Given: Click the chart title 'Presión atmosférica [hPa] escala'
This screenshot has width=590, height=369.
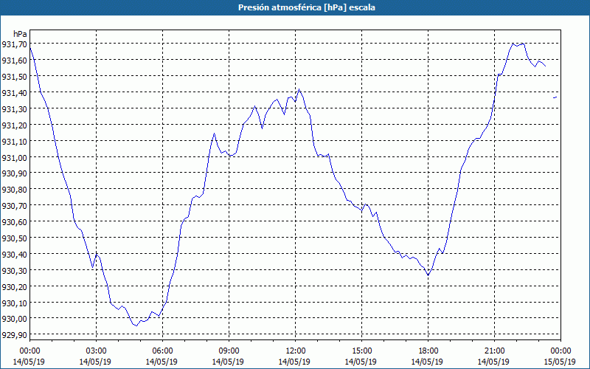Looking at the screenshot, I should (307, 7).
